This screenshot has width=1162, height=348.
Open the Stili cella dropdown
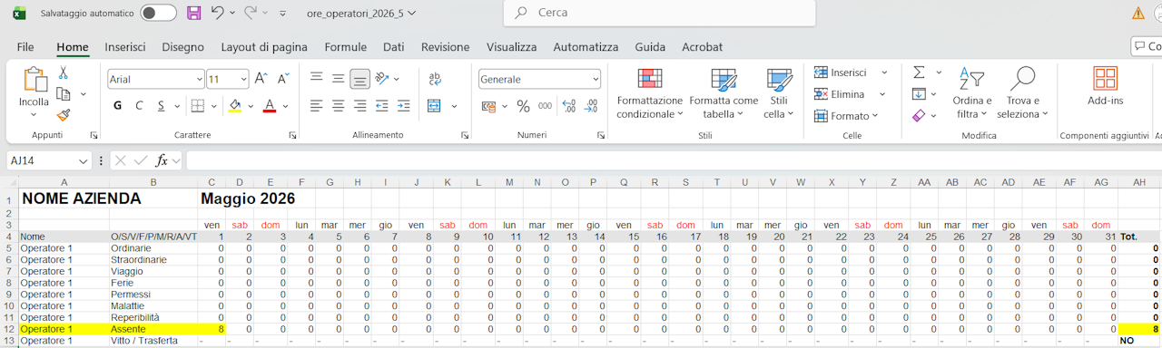779,93
